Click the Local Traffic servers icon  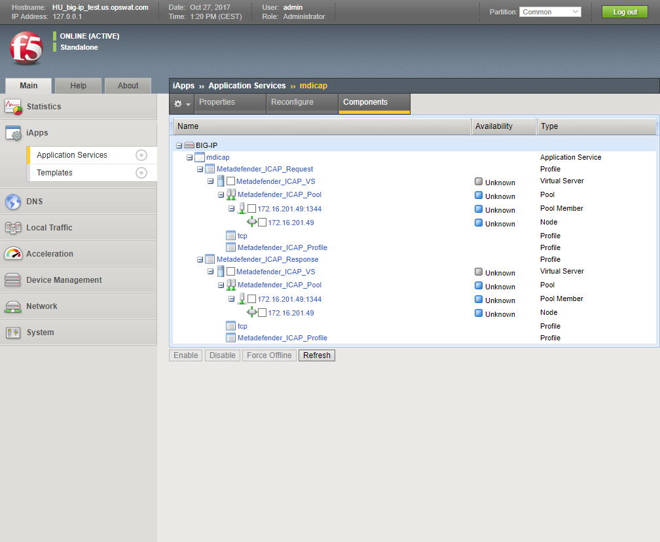tap(13, 228)
